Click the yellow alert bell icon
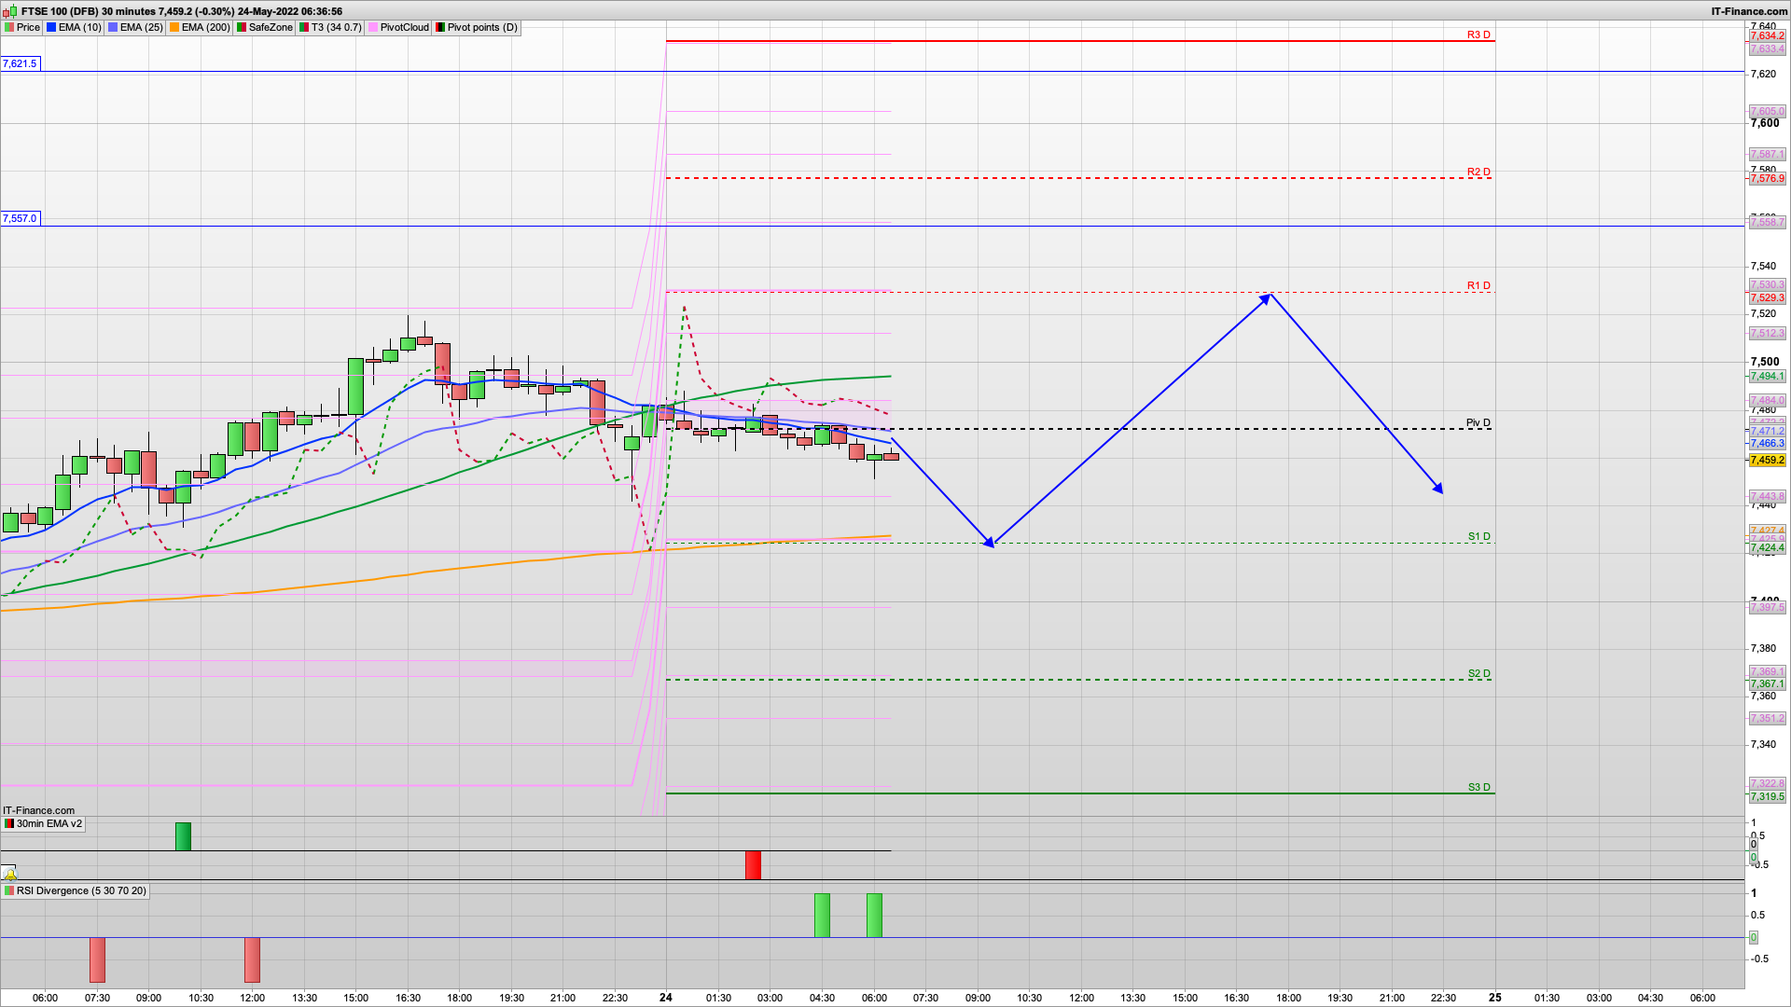Image resolution: width=1791 pixels, height=1007 pixels. click(x=9, y=874)
